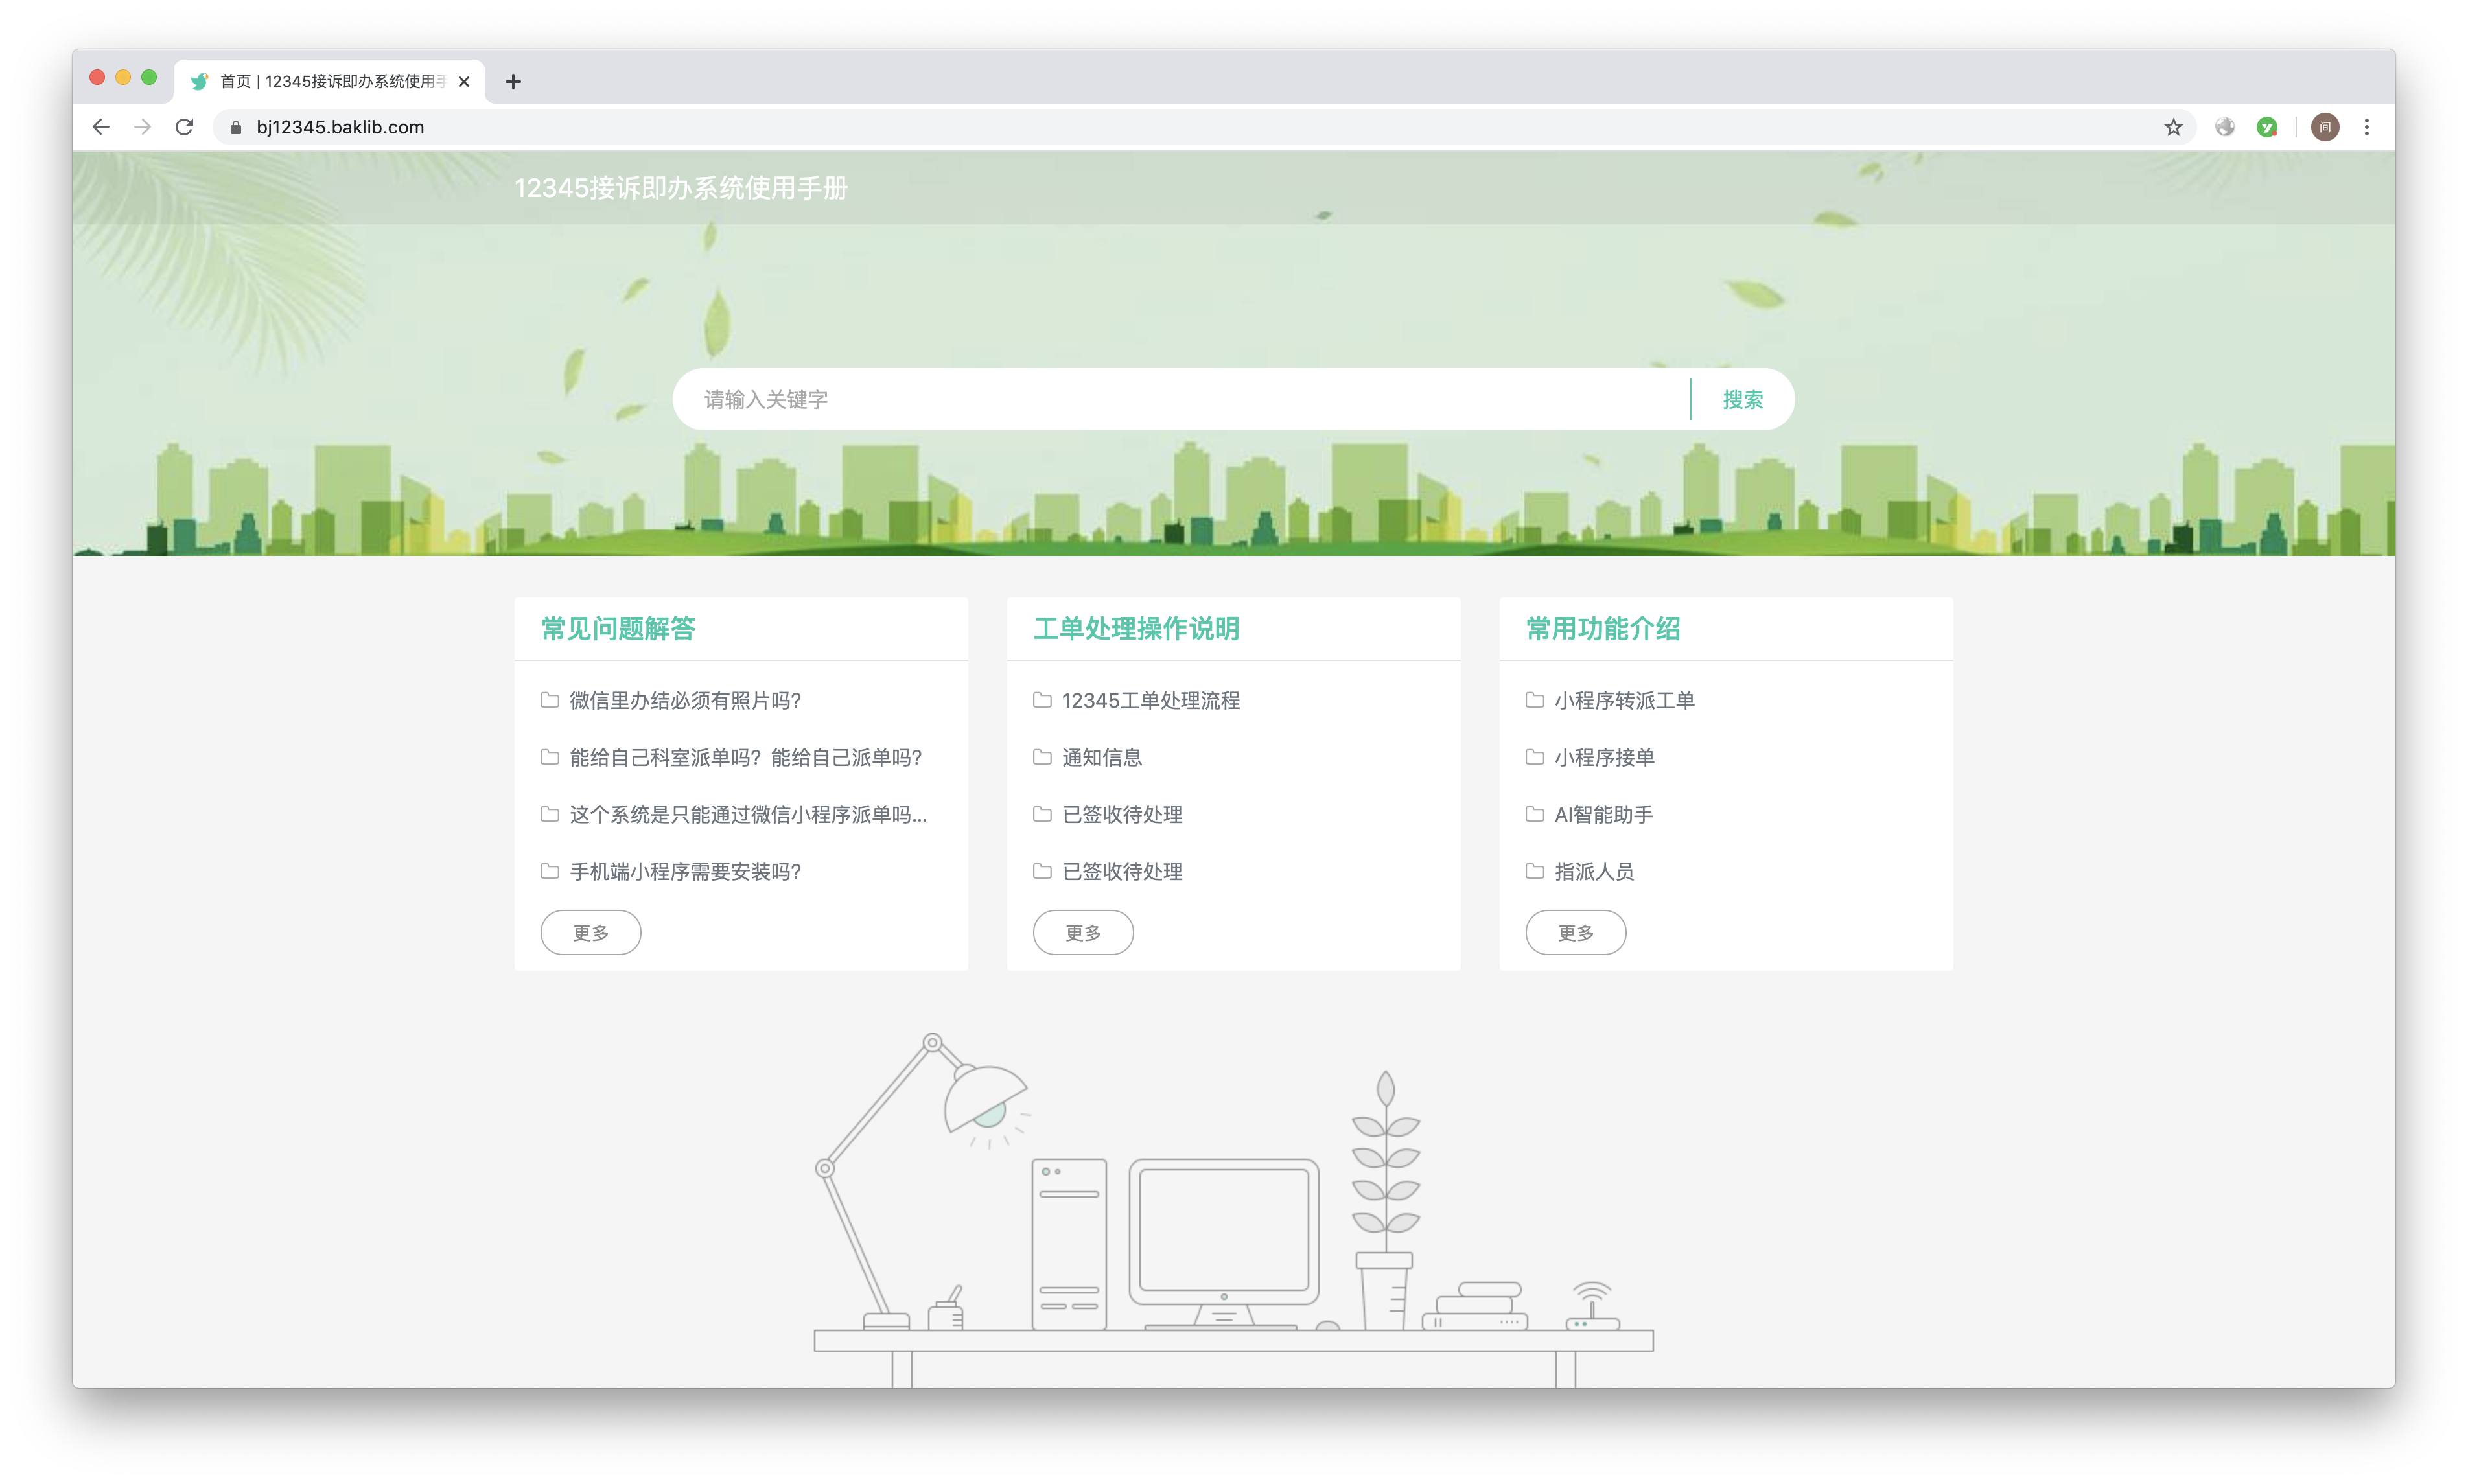Screen dimensions: 2468x1484
Task: Click the padlock site info icon
Action: tap(236, 127)
